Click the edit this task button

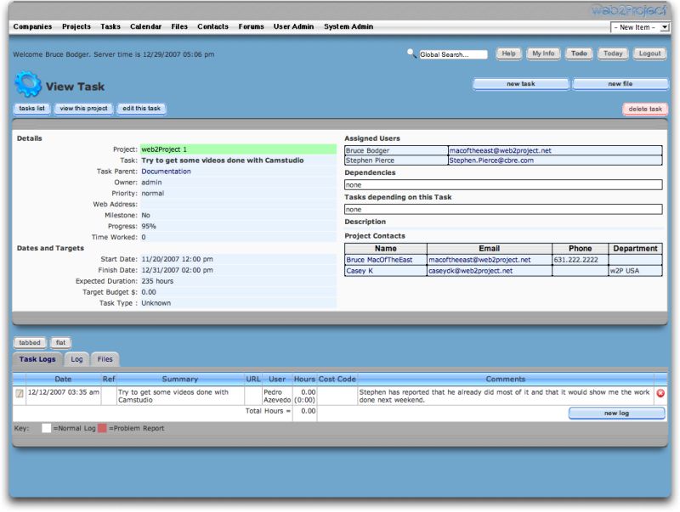point(141,109)
